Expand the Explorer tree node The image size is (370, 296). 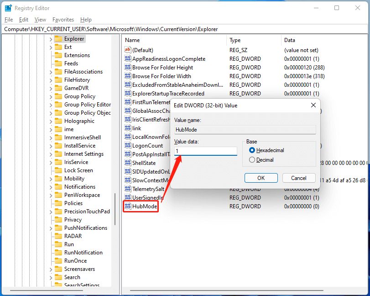coord(51,39)
